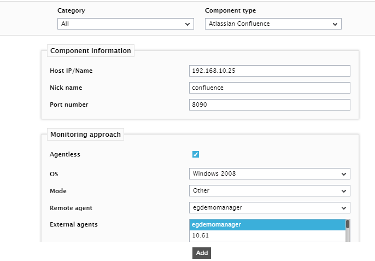Click the Component information section heading
375x261 pixels.
[91, 51]
